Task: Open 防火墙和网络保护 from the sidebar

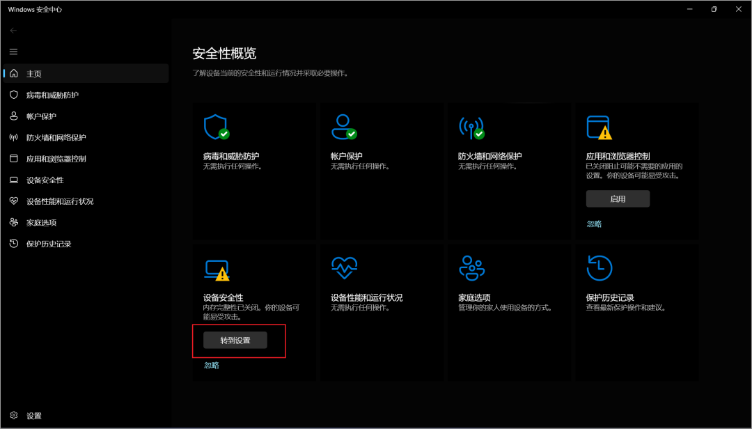Action: (86, 137)
